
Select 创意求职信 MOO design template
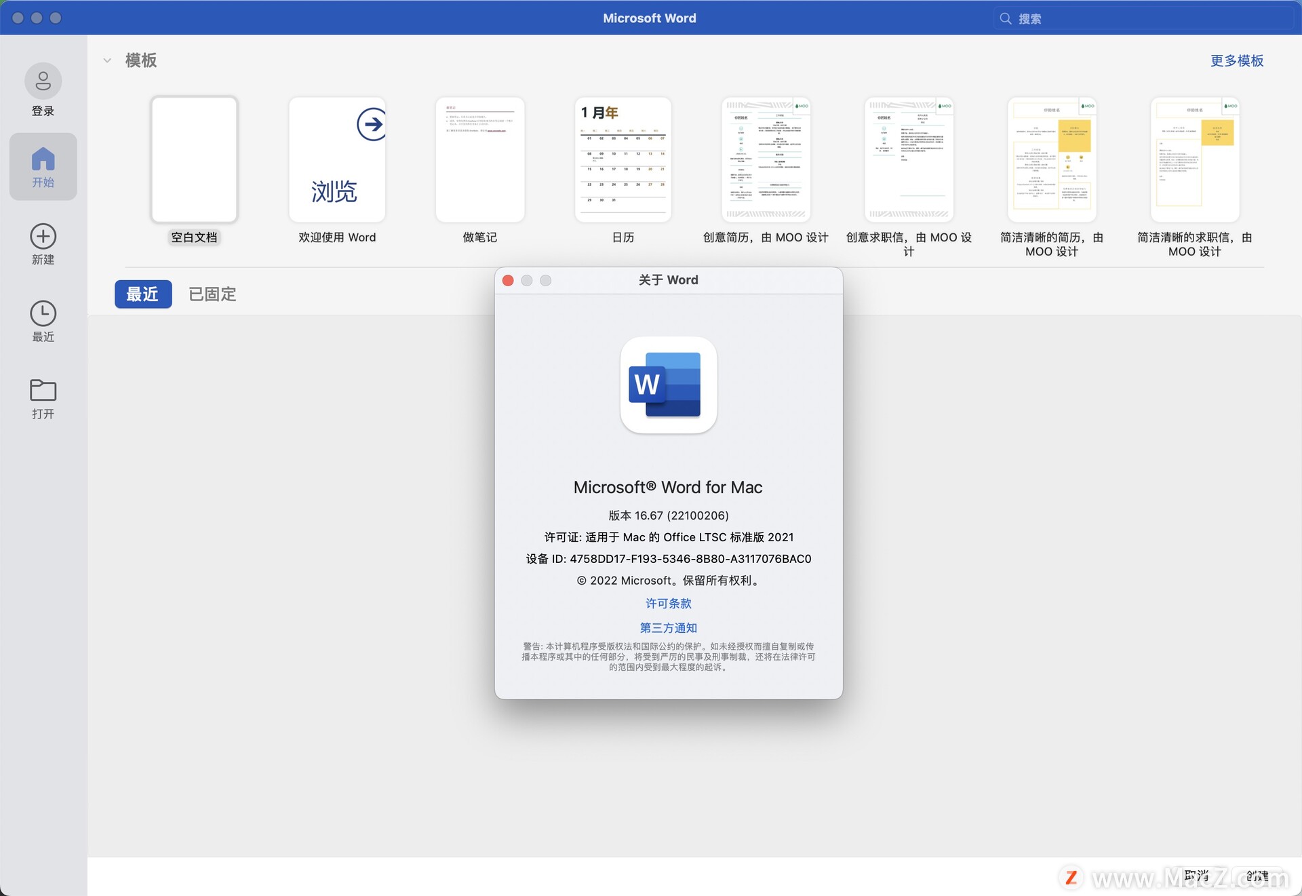click(909, 159)
